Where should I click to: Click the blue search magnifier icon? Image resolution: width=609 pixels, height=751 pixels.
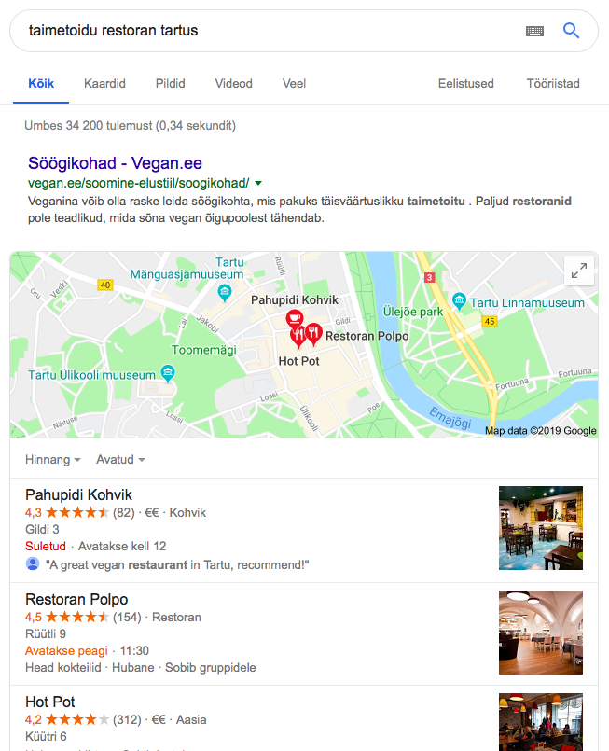click(x=571, y=31)
